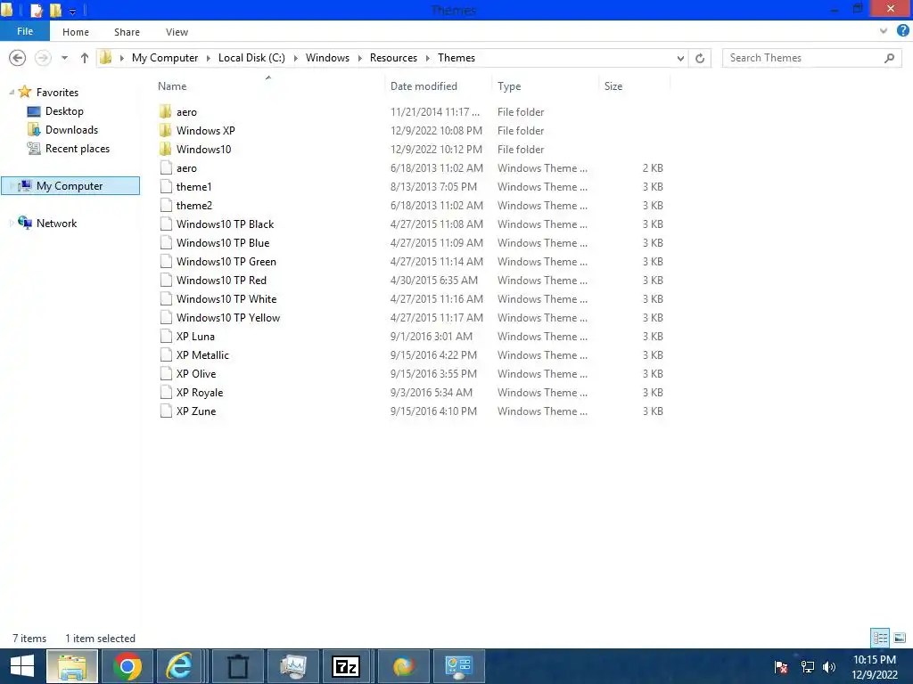Sort by the Size column header

click(x=613, y=86)
